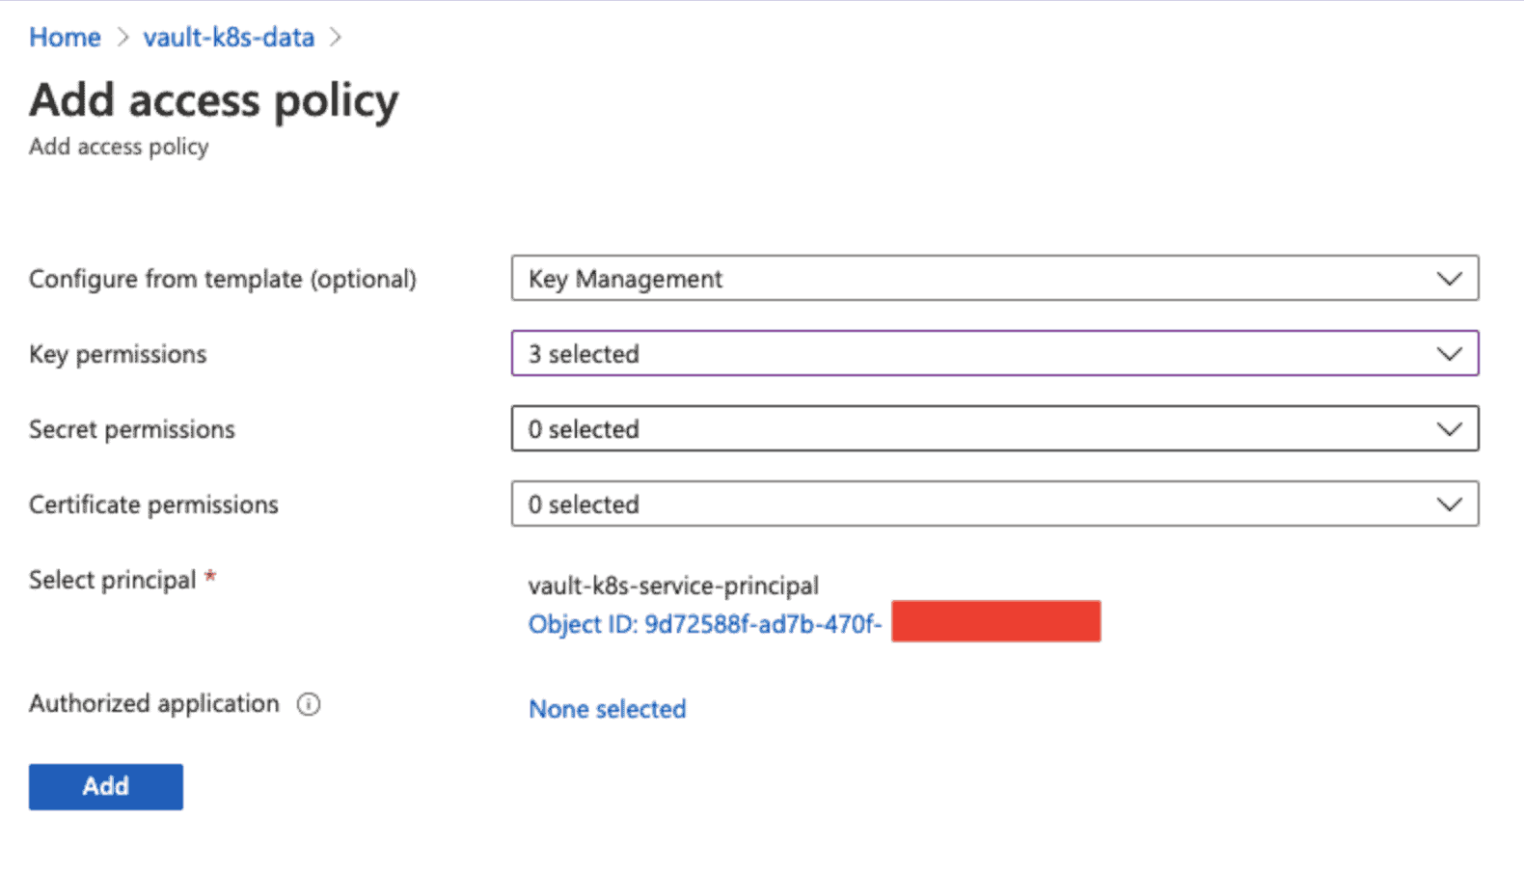Click Secret permissions label
1524x872 pixels.
[132, 429]
